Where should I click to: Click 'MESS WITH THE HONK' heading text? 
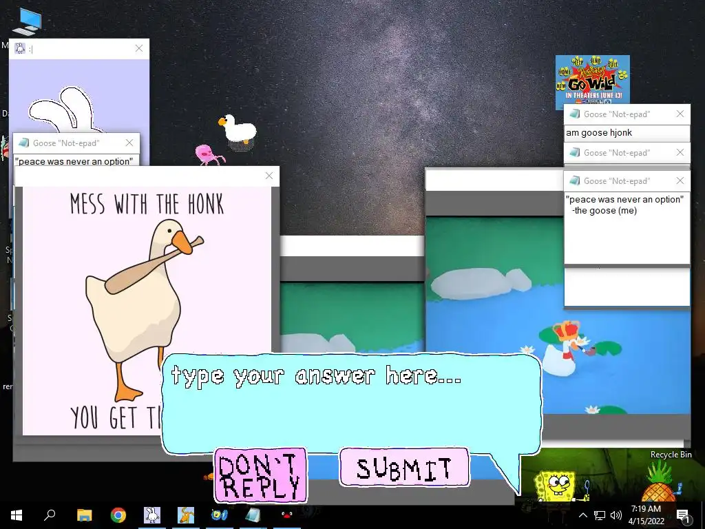point(147,204)
